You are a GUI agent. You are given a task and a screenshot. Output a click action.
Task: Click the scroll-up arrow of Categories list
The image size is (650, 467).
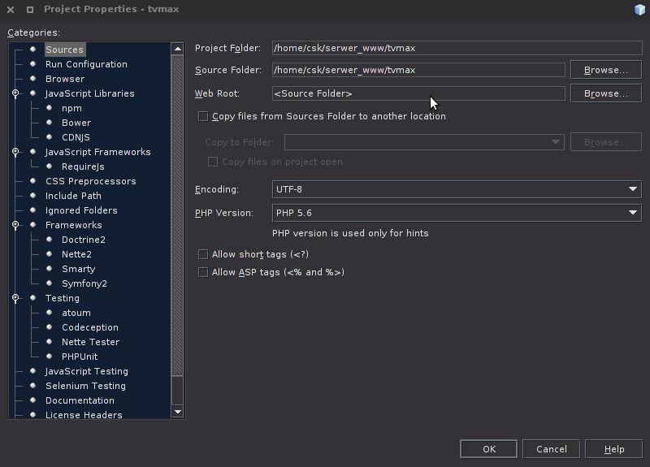[178, 49]
